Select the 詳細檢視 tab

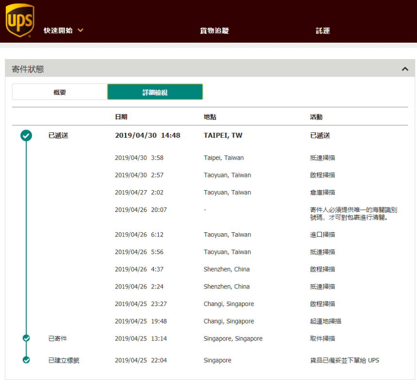(155, 92)
